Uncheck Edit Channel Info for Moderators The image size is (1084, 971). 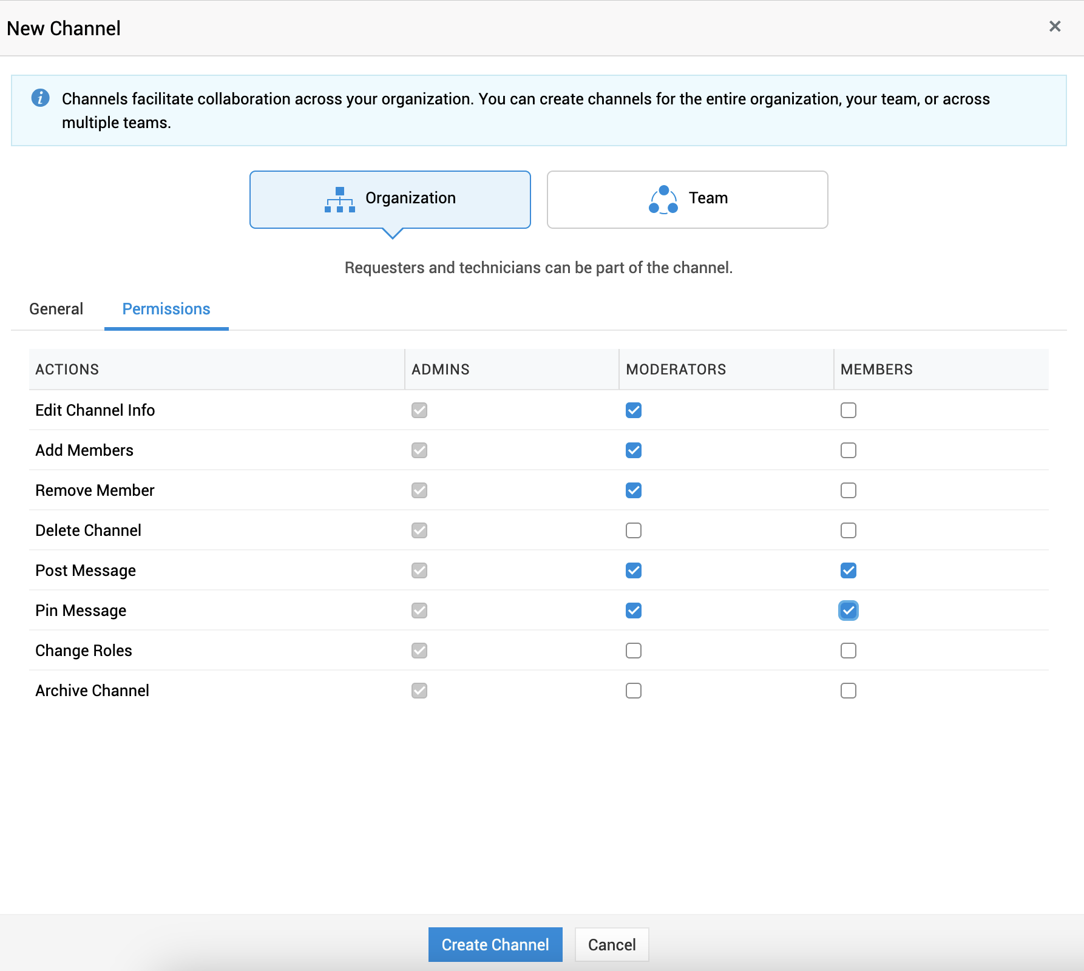634,410
